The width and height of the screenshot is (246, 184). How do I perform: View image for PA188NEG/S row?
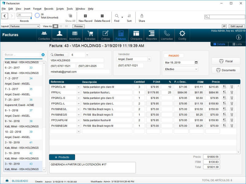(x=224, y=114)
